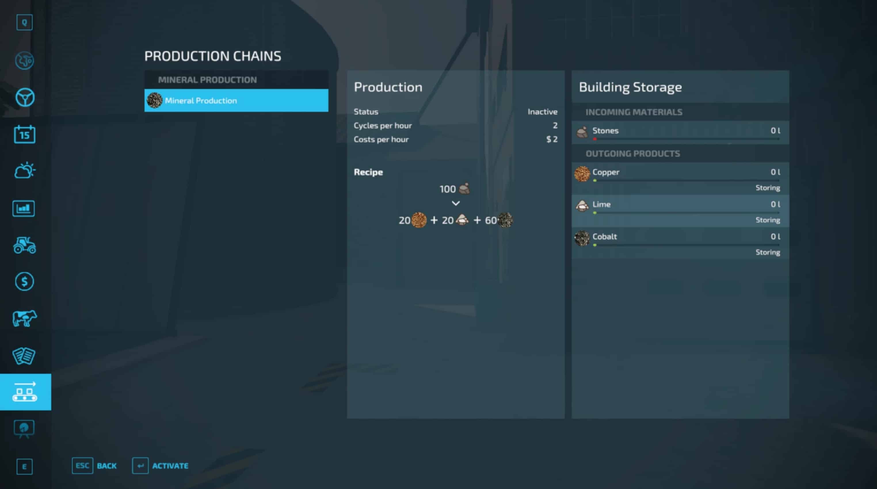This screenshot has width=877, height=489.
Task: Open the map globe sidebar icon
Action: point(24,61)
